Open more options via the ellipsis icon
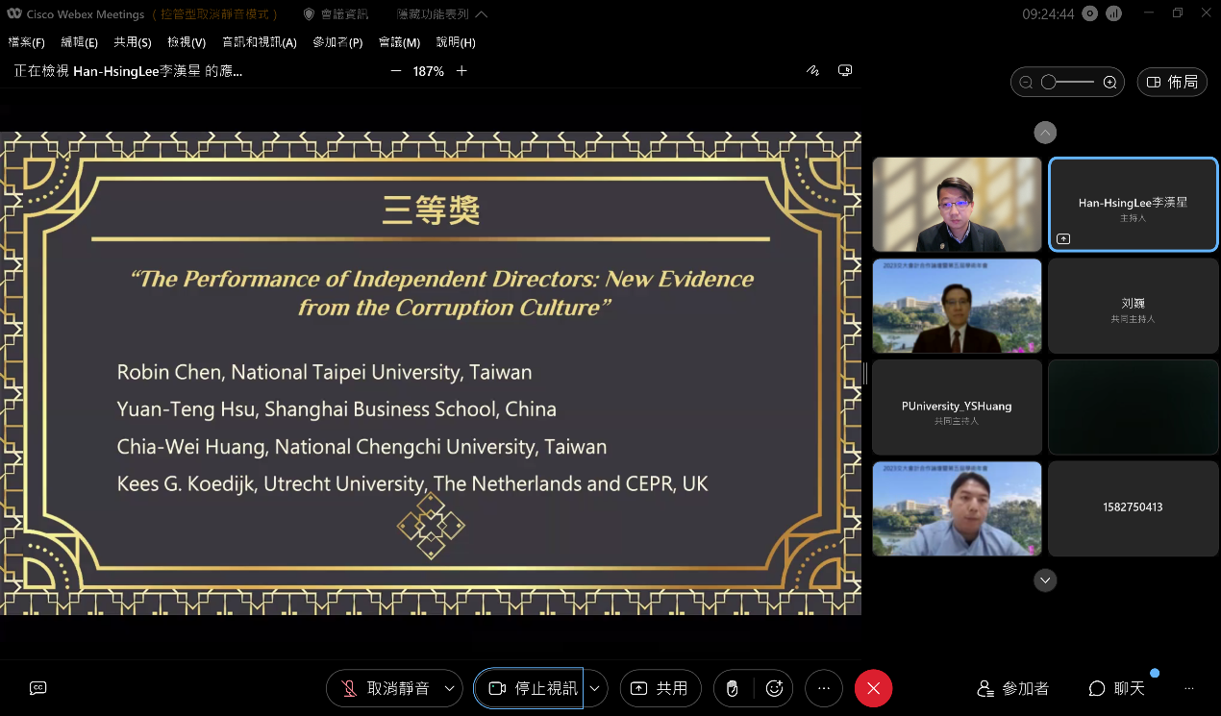This screenshot has height=716, width=1221. 823,688
